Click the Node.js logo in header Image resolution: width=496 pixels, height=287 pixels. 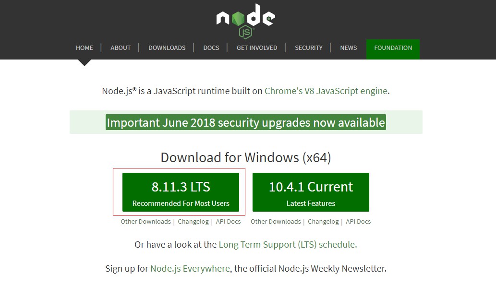(x=245, y=19)
